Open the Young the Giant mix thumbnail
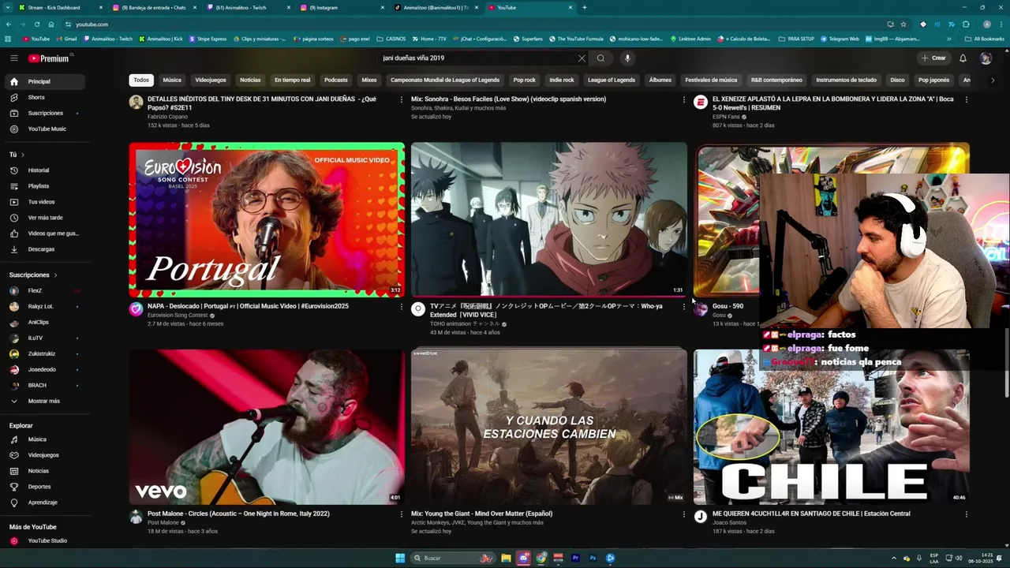 [549, 427]
